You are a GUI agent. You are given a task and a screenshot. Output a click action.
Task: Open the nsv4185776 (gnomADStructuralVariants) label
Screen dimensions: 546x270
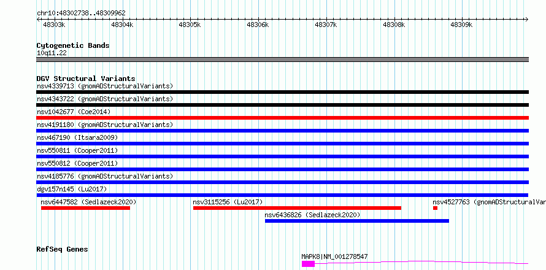pos(105,176)
